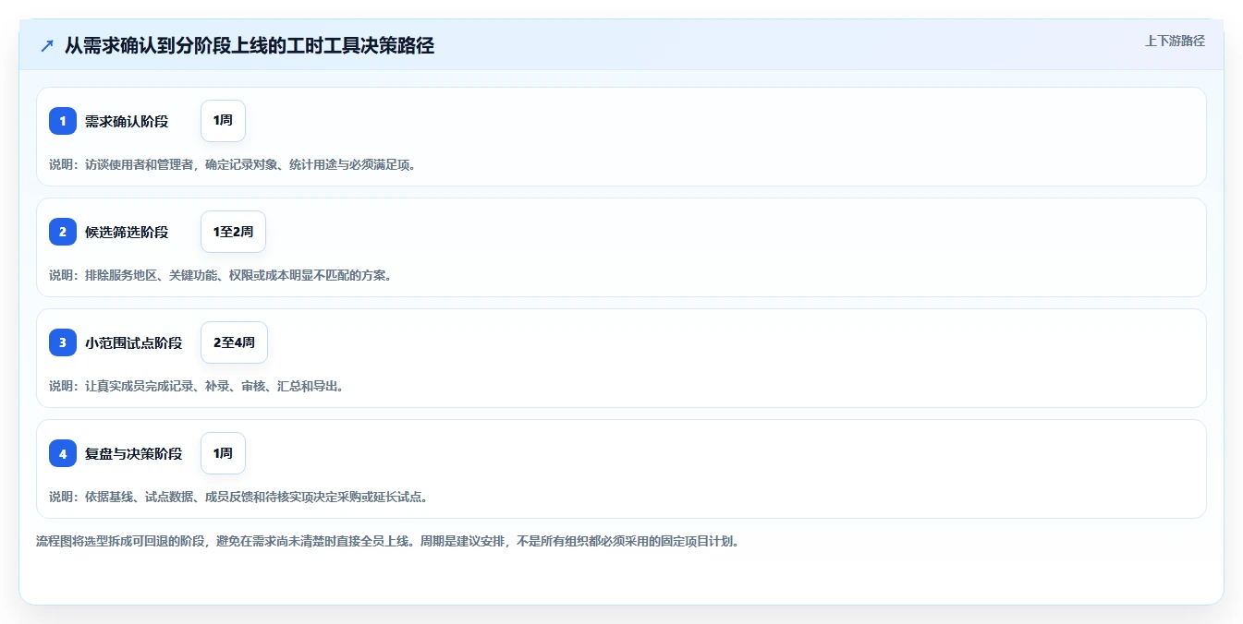The image size is (1243, 624).
Task: Select the 需求确认阶段 title
Action: [127, 121]
